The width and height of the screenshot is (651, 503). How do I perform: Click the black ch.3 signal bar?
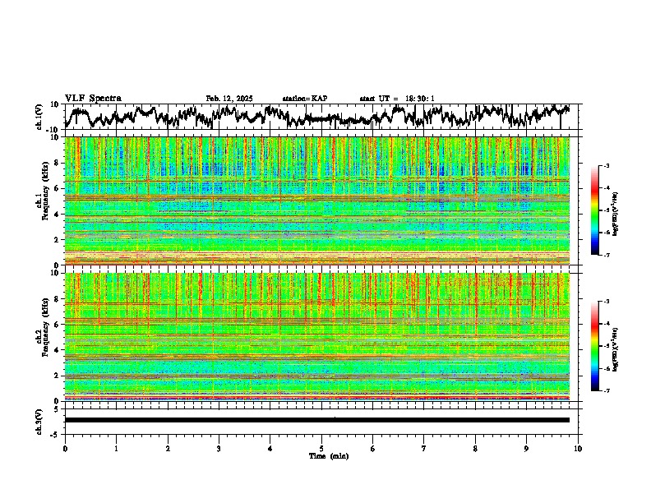tap(317, 420)
